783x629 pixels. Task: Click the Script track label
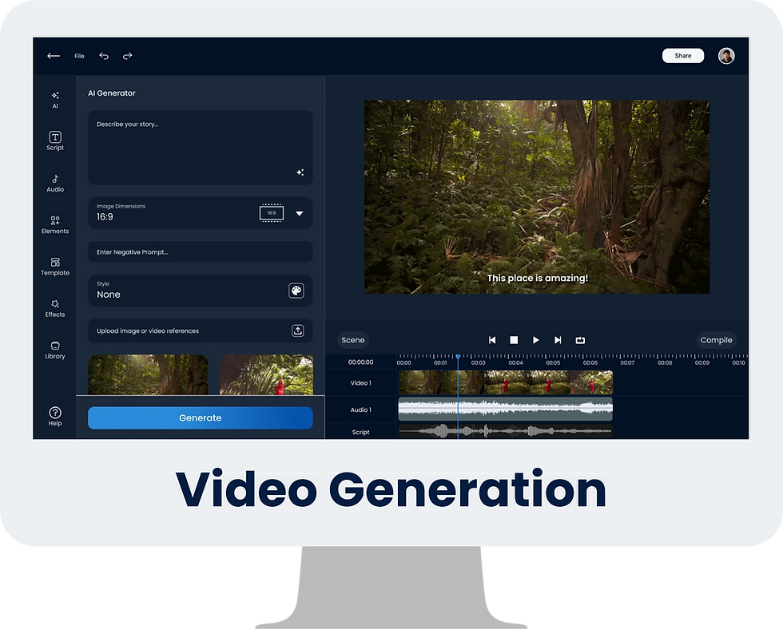(x=360, y=432)
